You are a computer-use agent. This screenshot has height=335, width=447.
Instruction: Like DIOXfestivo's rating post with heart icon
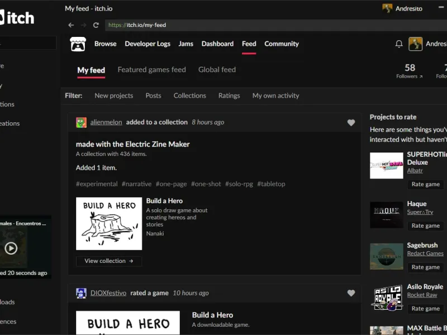click(351, 293)
